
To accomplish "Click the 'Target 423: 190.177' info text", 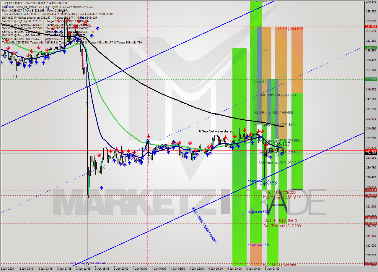I will [x=100, y=43].
